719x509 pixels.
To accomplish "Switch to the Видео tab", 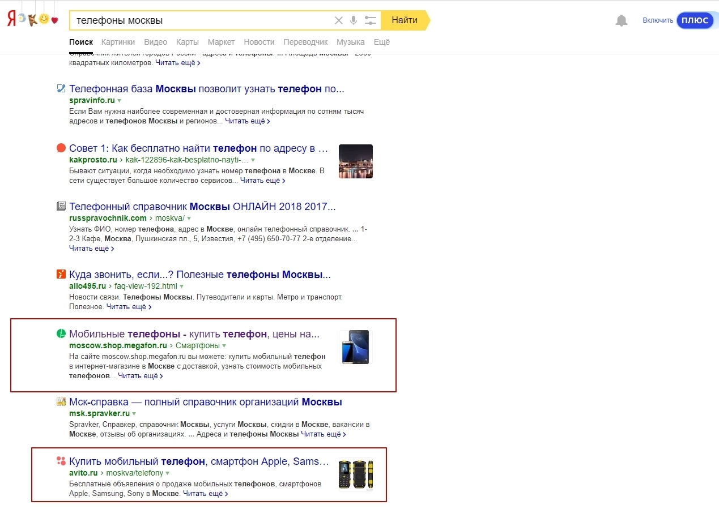I will [x=155, y=42].
